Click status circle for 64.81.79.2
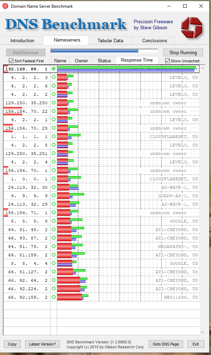This screenshot has width=211, height=355. (x=54, y=246)
